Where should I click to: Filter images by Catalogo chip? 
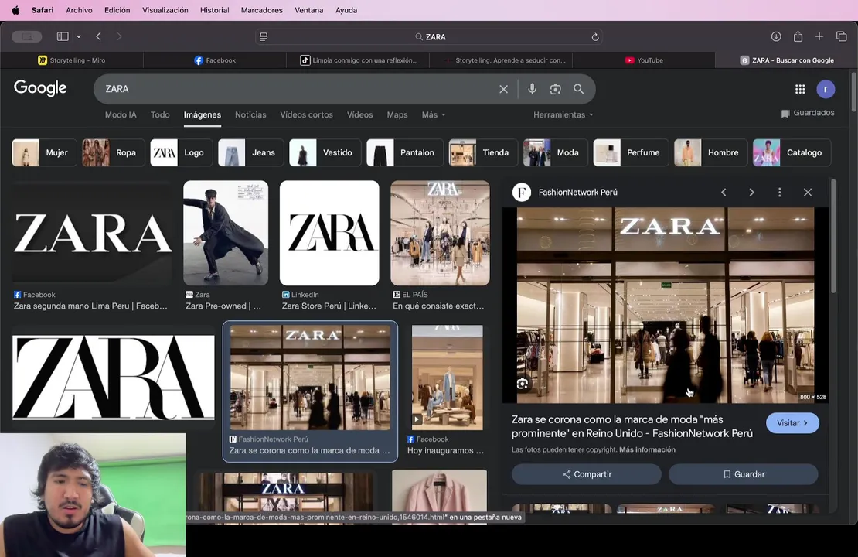pyautogui.click(x=792, y=152)
